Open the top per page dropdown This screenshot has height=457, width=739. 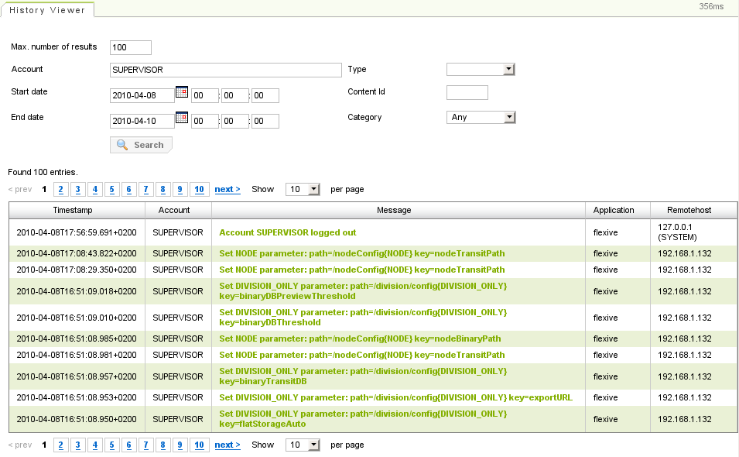pyautogui.click(x=303, y=189)
